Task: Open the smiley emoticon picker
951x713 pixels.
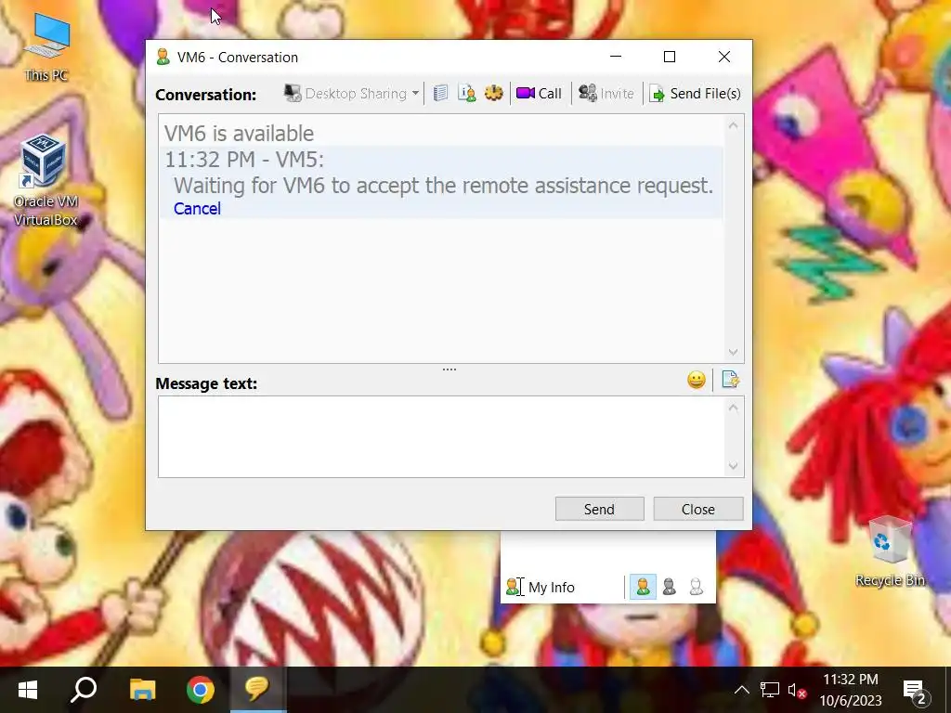Action: pos(697,380)
